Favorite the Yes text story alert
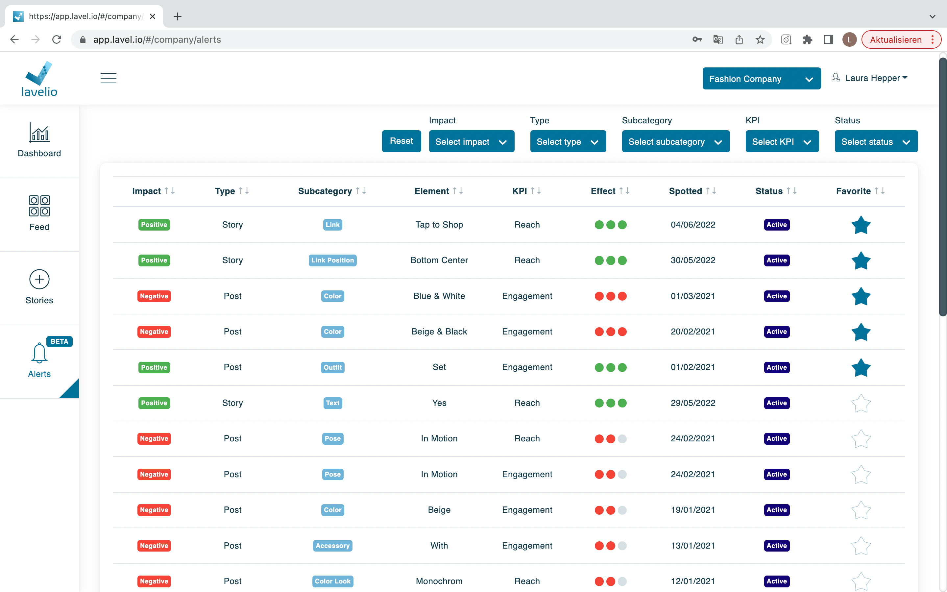 [861, 403]
